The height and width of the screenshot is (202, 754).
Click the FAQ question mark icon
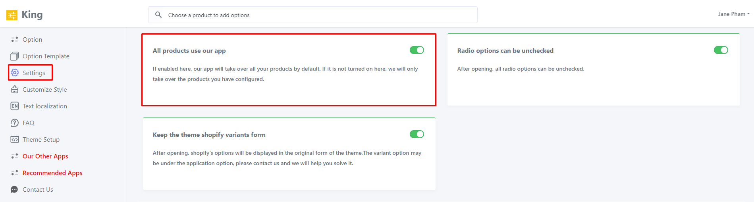pyautogui.click(x=15, y=123)
